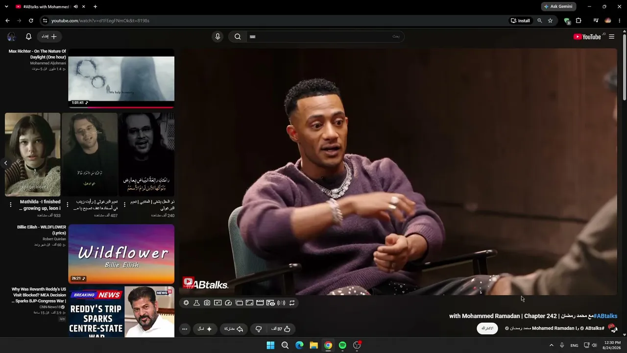Open the media control playlist icon
This screenshot has width=627, height=353.
[x=596, y=21]
